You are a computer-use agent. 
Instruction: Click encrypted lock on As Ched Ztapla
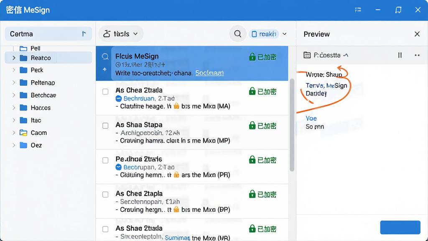(x=252, y=194)
